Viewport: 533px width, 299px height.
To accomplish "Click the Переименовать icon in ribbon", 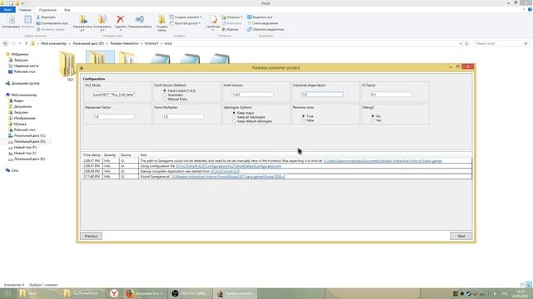I will 140,20.
